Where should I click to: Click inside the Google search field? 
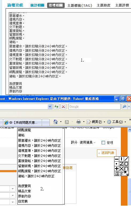pyautogui.click(x=94, y=107)
